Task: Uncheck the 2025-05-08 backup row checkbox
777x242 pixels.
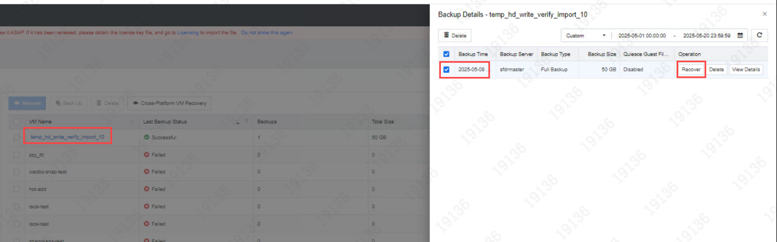Action: coord(446,69)
